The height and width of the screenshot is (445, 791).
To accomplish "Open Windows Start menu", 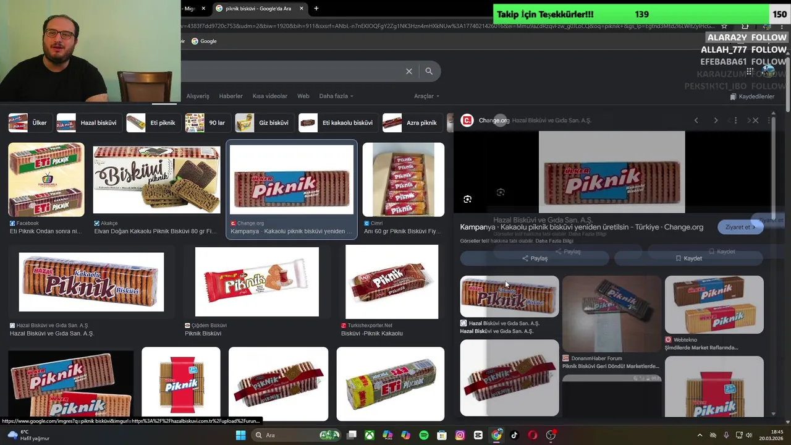I will click(x=240, y=435).
